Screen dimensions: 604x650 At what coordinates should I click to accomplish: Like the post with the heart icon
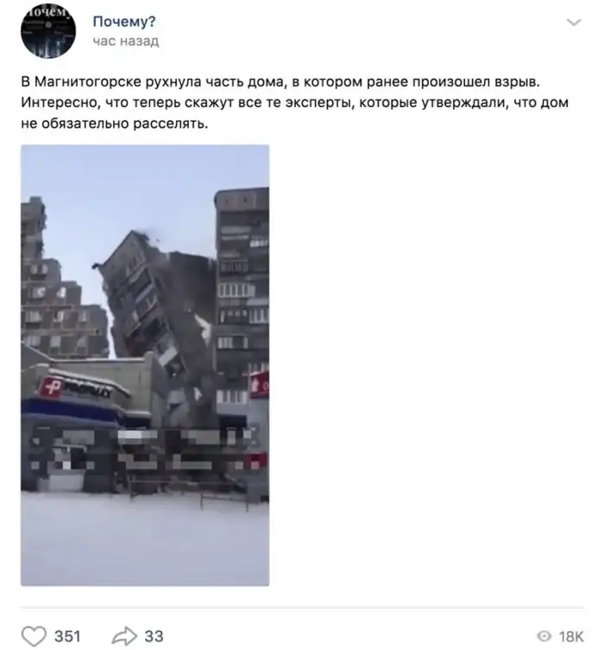click(x=34, y=636)
